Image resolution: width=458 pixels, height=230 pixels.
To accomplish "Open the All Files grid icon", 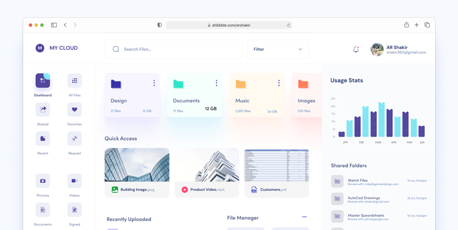I will [x=74, y=81].
